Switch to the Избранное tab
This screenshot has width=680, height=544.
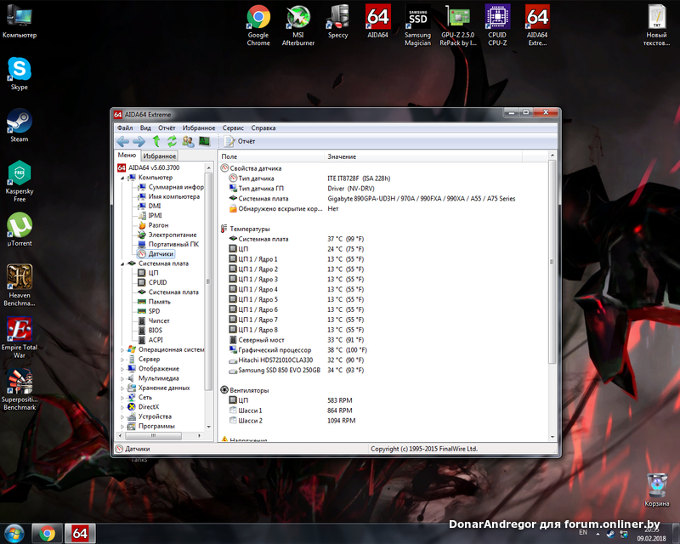point(160,156)
